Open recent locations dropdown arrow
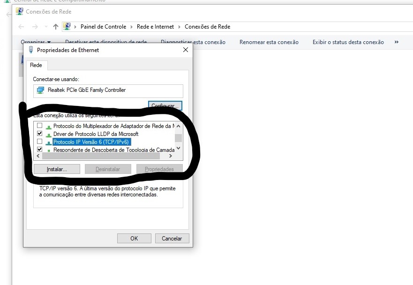 click(x=46, y=27)
